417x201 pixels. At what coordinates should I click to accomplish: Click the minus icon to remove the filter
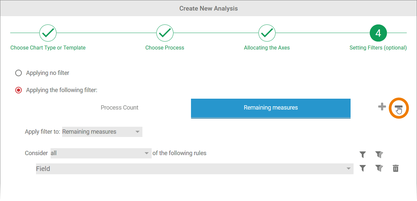pos(398,107)
